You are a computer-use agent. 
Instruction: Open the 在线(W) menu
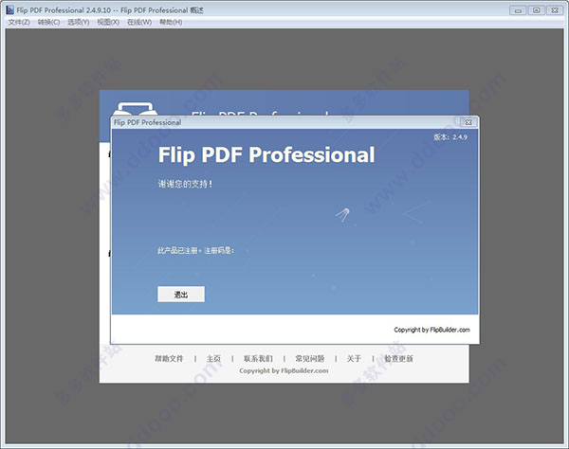(x=139, y=22)
